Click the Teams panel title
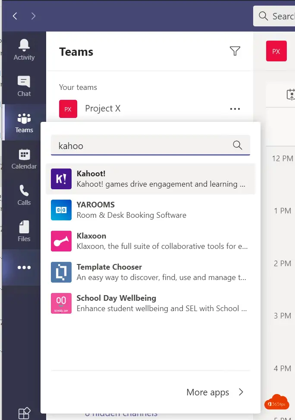Image resolution: width=295 pixels, height=420 pixels. coord(76,52)
